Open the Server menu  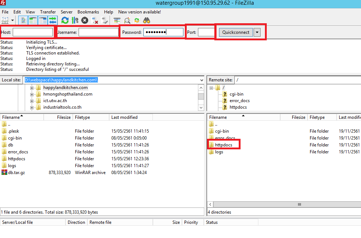67,12
